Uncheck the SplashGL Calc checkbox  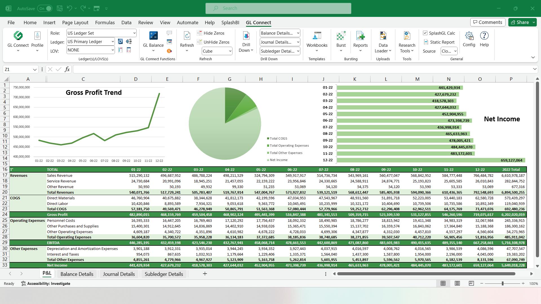[x=425, y=33]
